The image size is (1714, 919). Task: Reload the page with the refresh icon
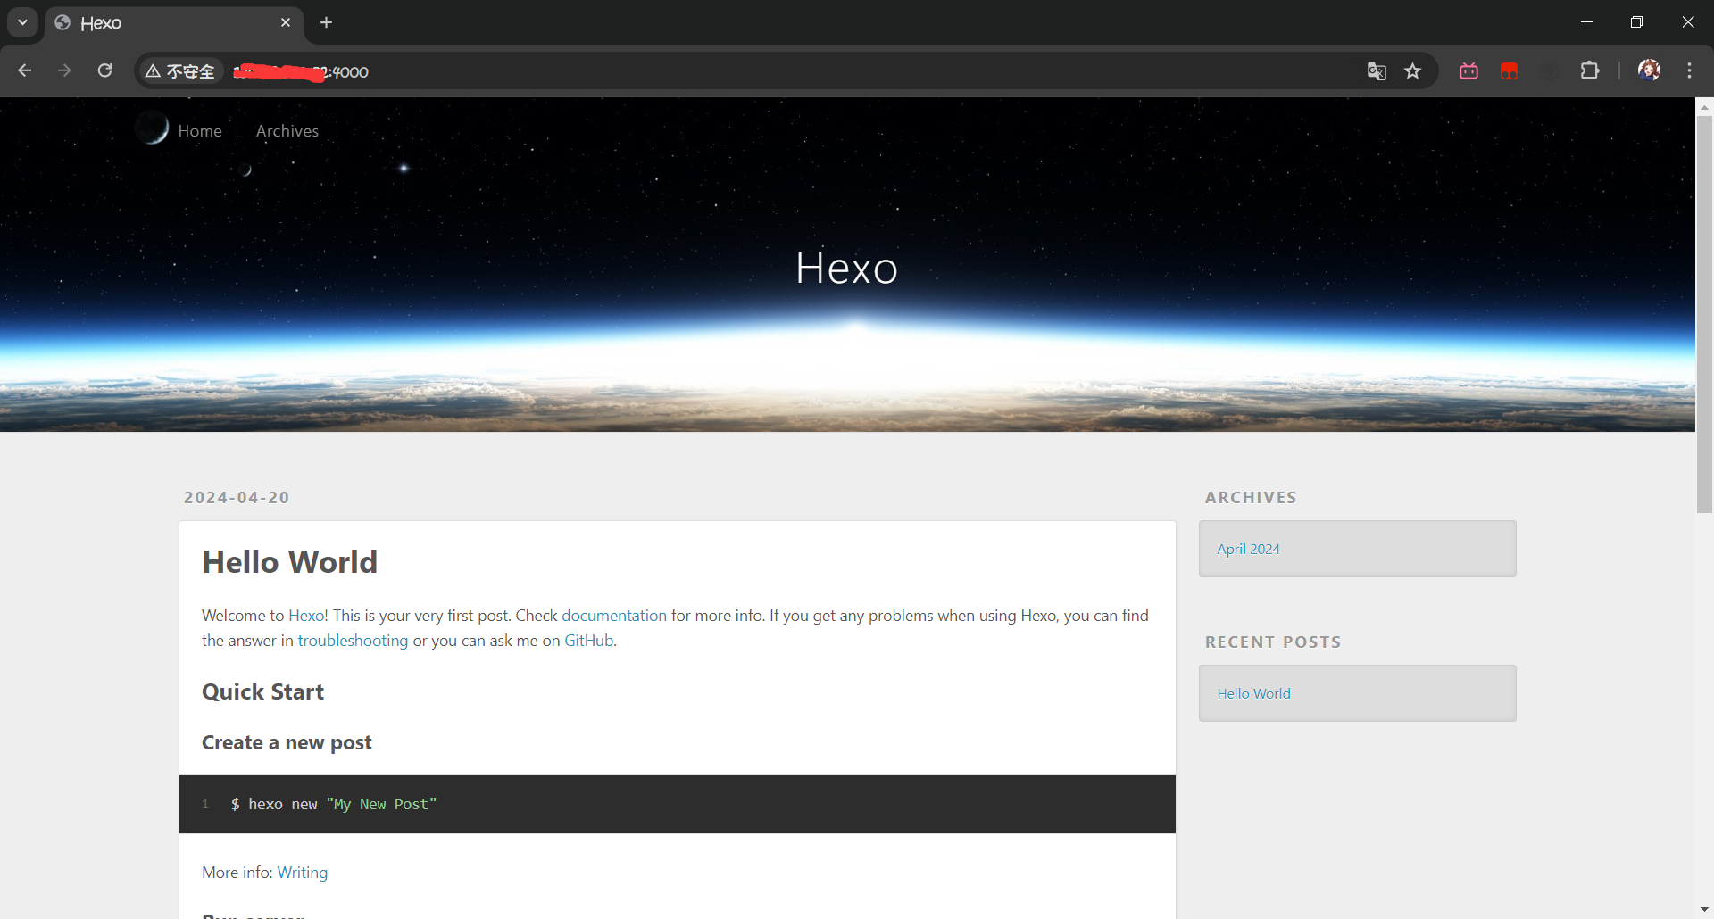(x=105, y=70)
